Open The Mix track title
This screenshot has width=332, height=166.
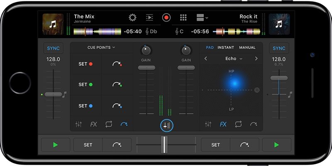pyautogui.click(x=84, y=17)
